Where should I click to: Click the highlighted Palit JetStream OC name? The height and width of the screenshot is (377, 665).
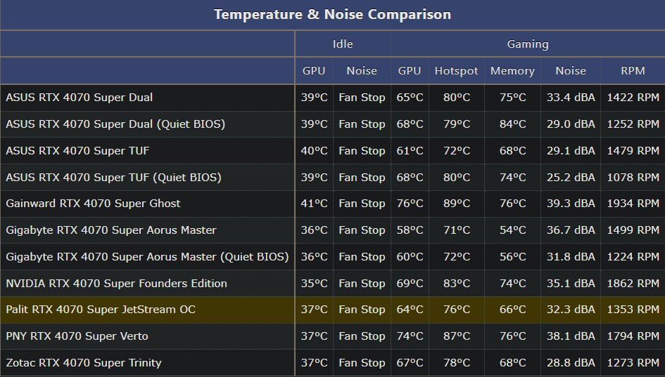pos(101,310)
